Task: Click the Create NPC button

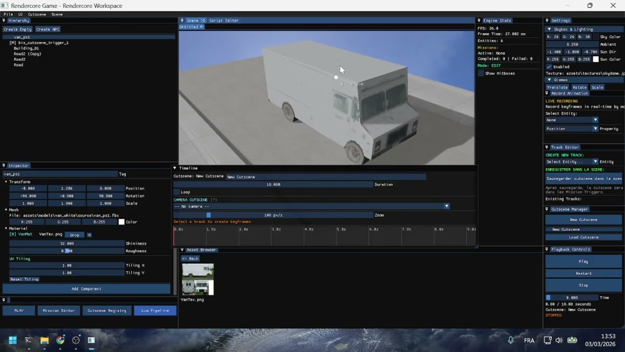Action: pos(48,29)
